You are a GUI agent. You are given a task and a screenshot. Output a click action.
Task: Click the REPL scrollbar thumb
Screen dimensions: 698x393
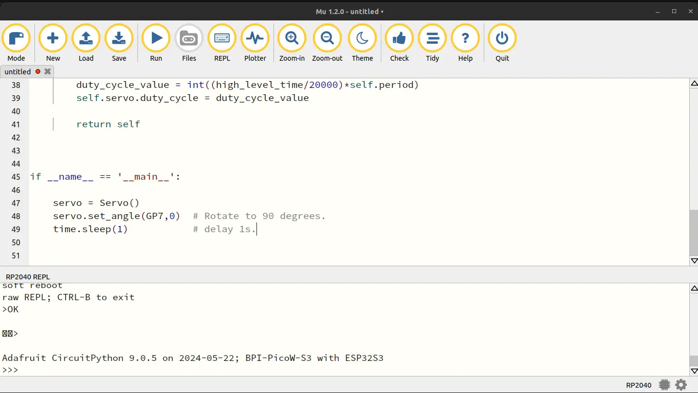[x=694, y=361]
